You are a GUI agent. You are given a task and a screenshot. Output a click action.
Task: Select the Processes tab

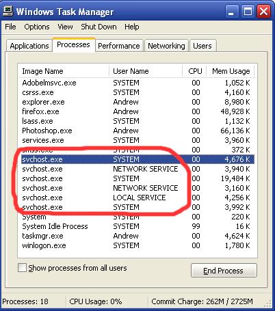73,45
